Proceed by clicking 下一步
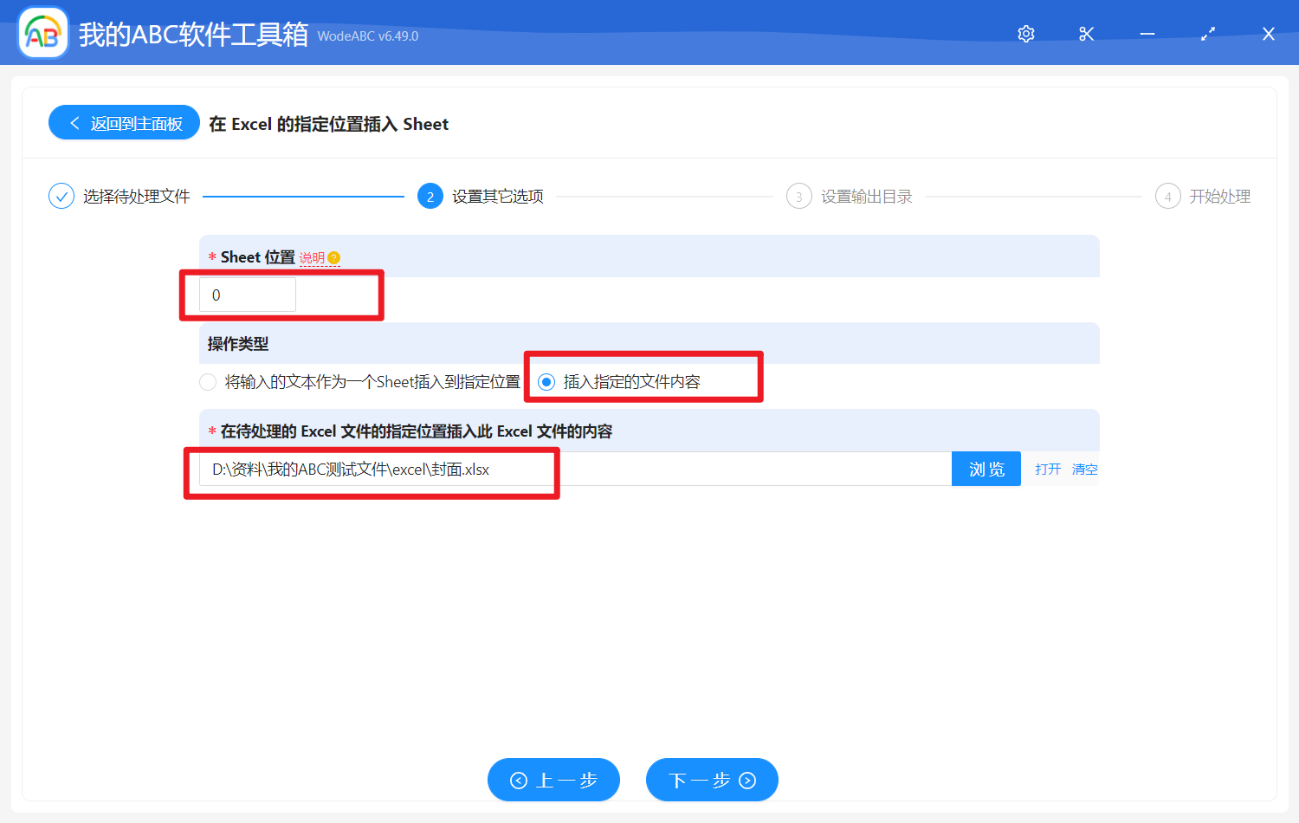The image size is (1299, 823). click(x=712, y=780)
